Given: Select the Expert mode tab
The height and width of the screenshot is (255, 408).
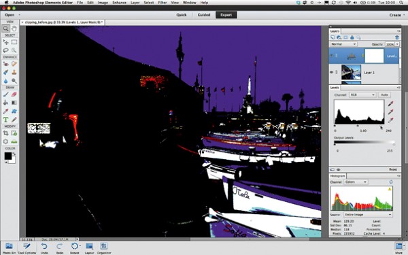Looking at the screenshot, I should pyautogui.click(x=226, y=15).
